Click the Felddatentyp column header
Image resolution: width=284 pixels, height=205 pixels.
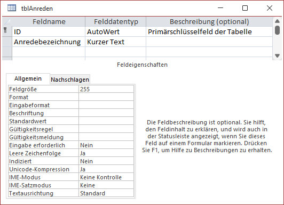115,22
